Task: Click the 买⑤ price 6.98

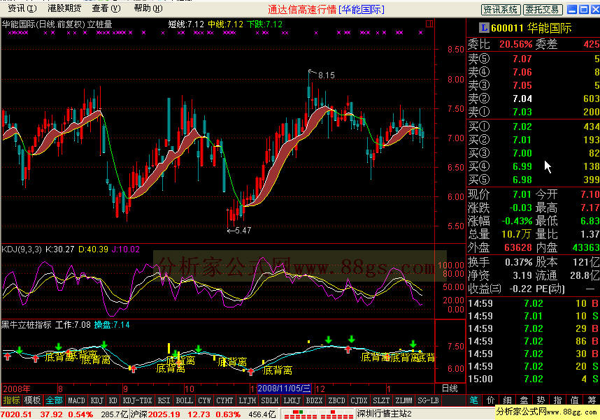Action: [522, 180]
